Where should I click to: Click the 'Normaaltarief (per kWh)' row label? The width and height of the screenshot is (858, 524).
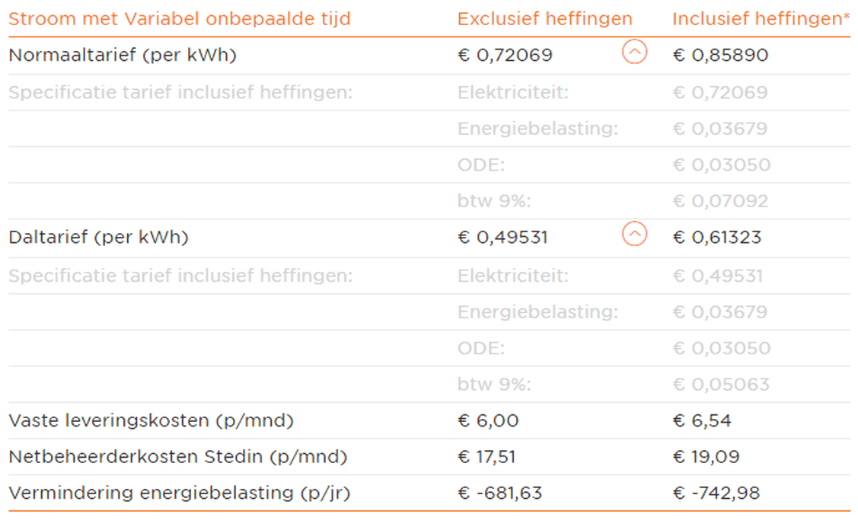click(x=123, y=55)
